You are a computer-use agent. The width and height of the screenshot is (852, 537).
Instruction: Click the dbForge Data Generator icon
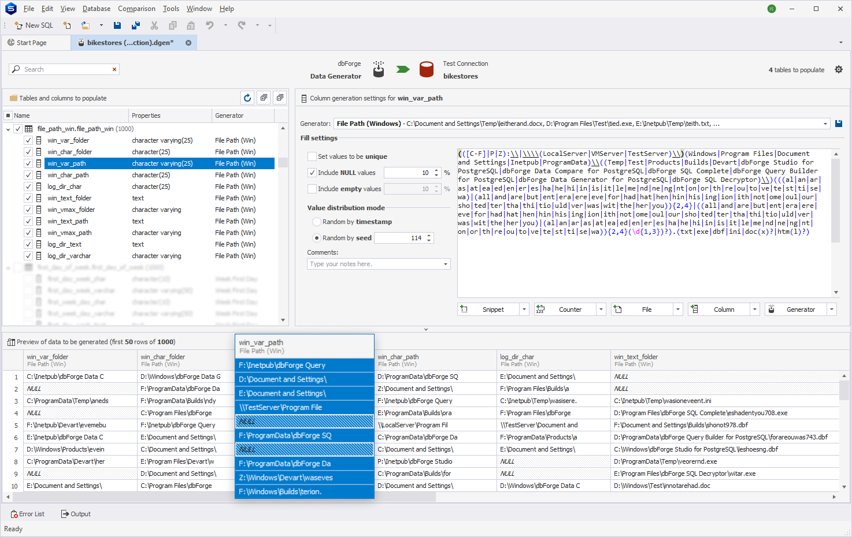tap(379, 69)
